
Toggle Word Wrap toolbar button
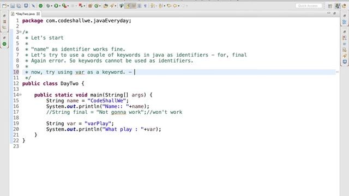134,6
